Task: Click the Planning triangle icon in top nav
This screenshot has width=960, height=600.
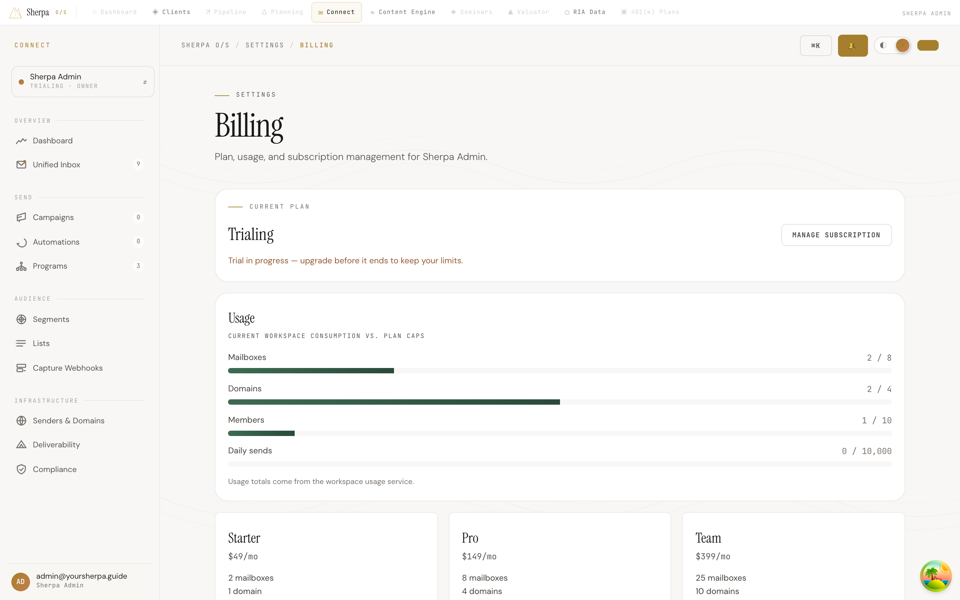Action: (x=264, y=12)
